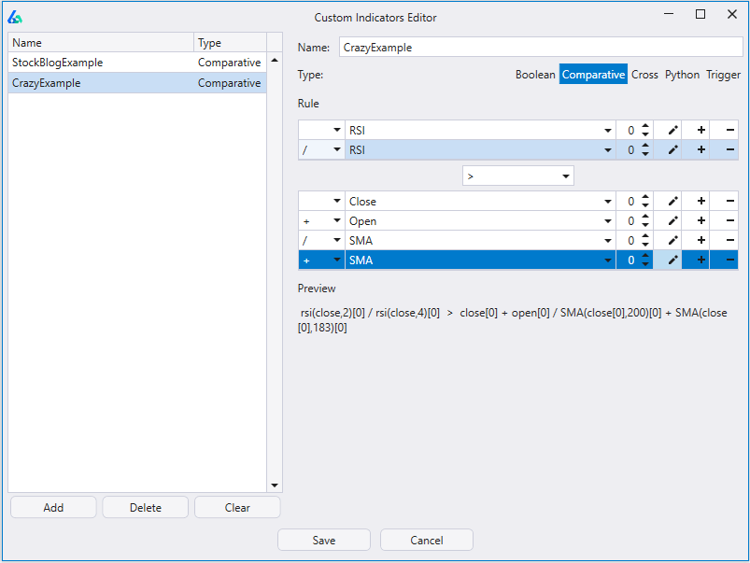Select the Trigger type option
The image size is (750, 563).
pyautogui.click(x=723, y=75)
